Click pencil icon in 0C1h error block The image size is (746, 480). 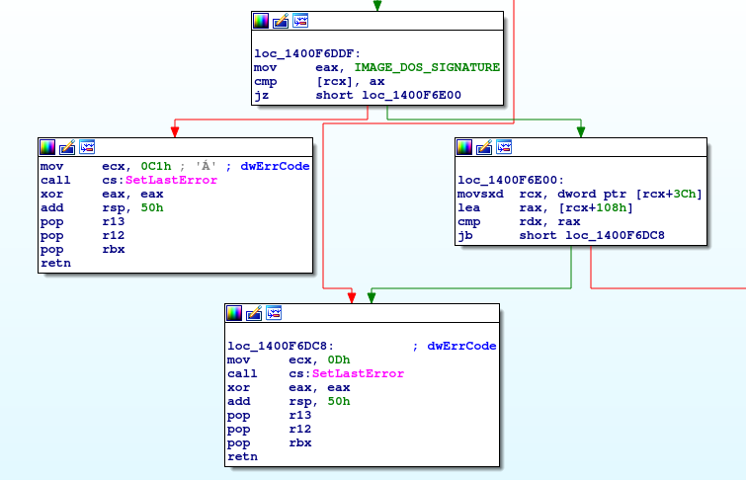67,147
